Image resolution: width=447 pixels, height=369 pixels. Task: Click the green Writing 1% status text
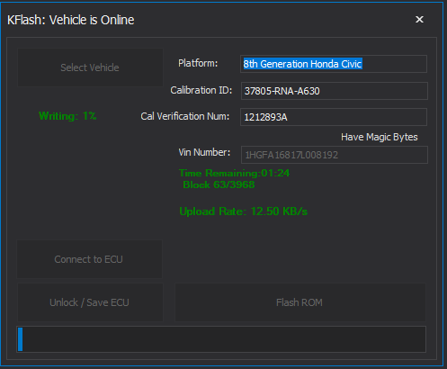click(x=67, y=116)
